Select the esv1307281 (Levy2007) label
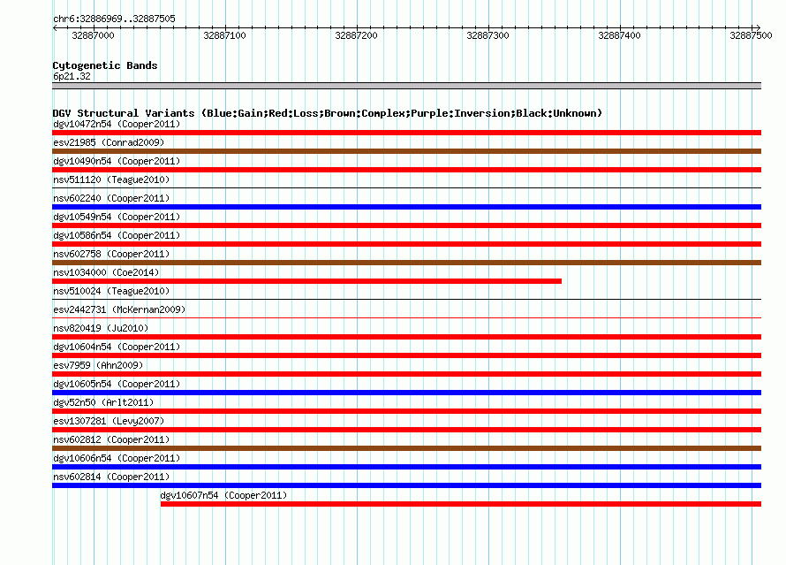The width and height of the screenshot is (786, 565). tap(109, 421)
